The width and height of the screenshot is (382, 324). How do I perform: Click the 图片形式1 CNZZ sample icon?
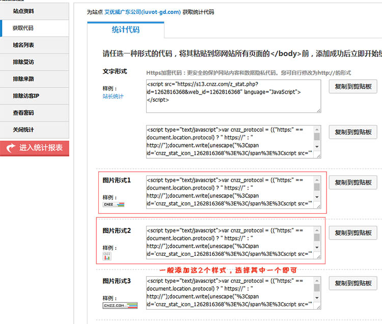(x=114, y=204)
